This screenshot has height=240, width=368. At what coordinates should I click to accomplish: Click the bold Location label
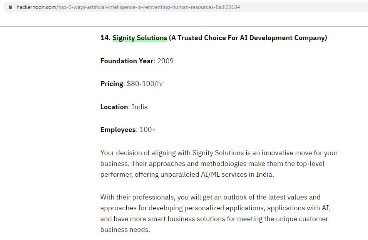pyautogui.click(x=114, y=107)
